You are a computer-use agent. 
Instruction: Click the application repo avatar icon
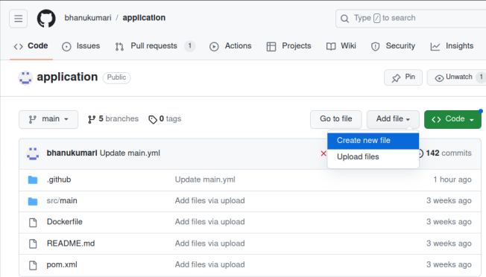[x=25, y=77]
